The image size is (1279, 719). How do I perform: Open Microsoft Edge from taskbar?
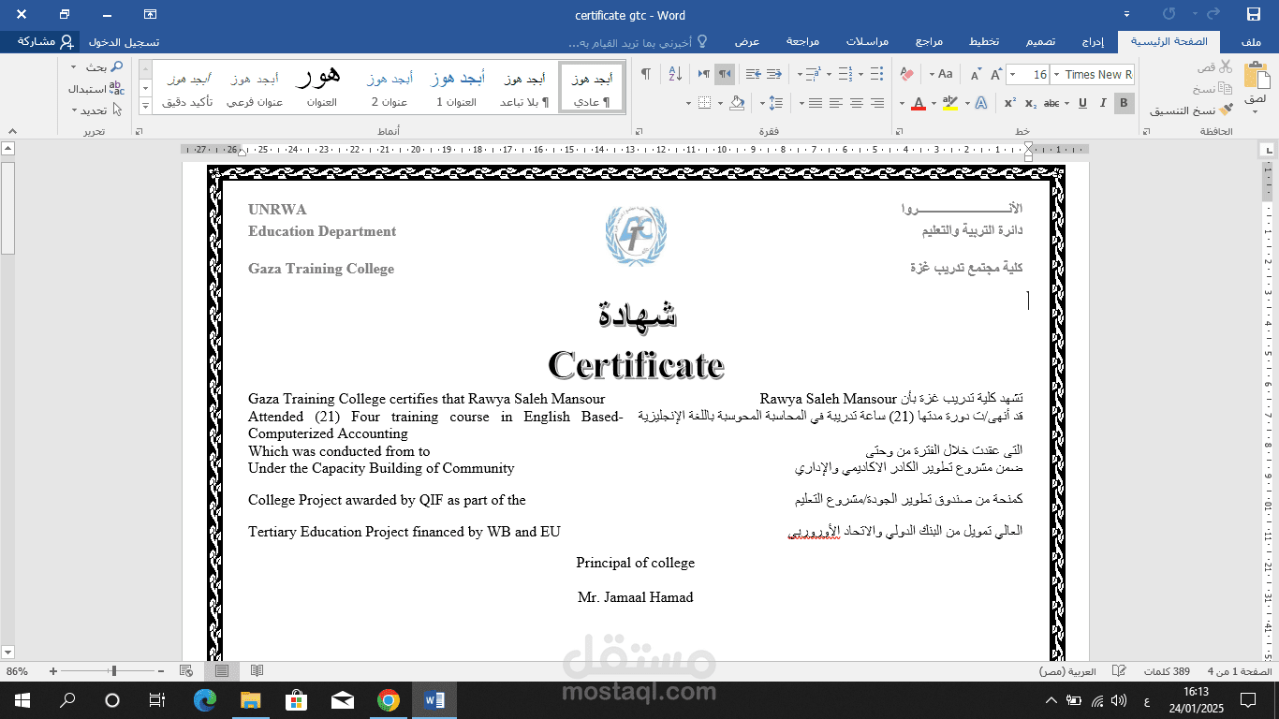coord(205,700)
